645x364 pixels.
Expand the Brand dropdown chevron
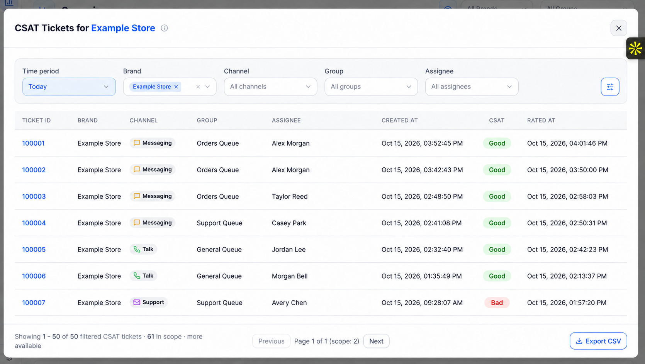(208, 87)
